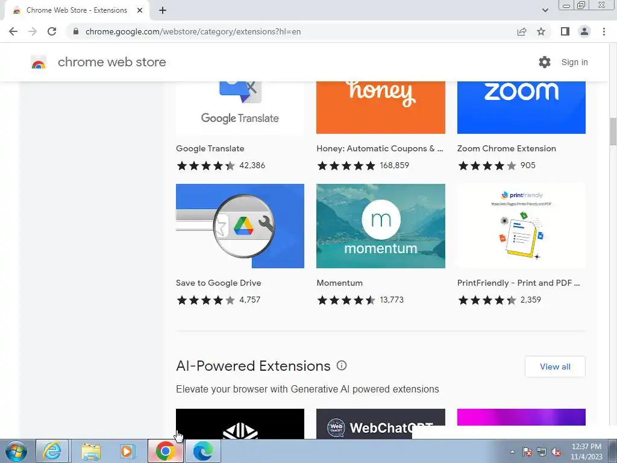Click the Google Translate title text

(x=210, y=148)
